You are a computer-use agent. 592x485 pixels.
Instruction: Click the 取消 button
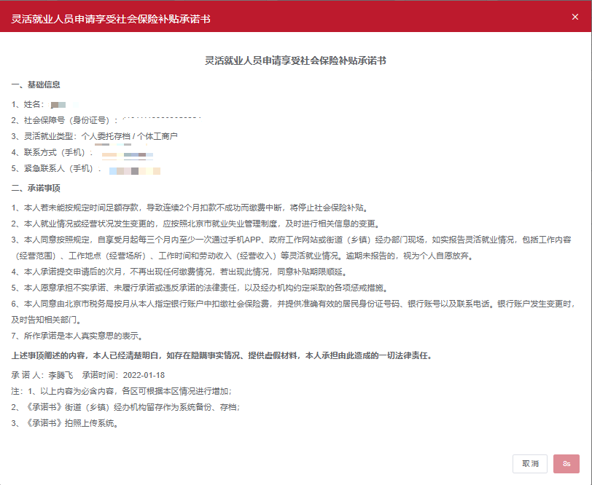click(x=530, y=463)
